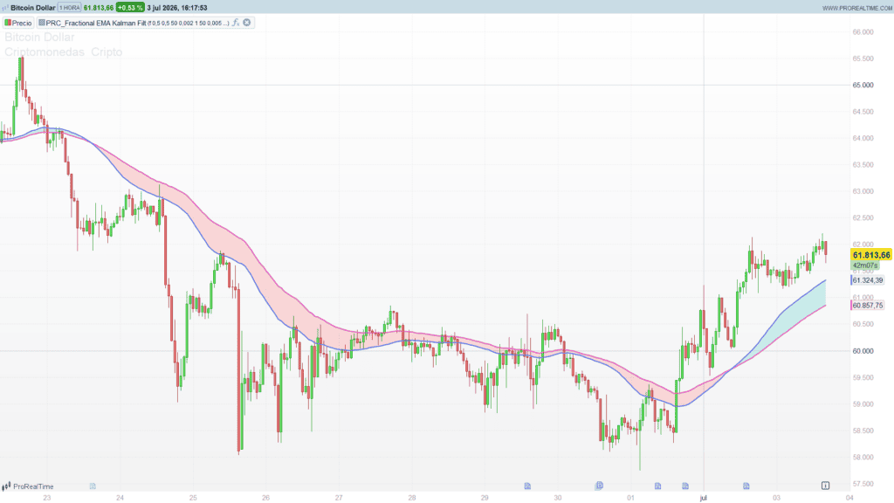Click the ProRealTime logo at bottom left
Image resolution: width=894 pixels, height=503 pixels.
point(28,486)
